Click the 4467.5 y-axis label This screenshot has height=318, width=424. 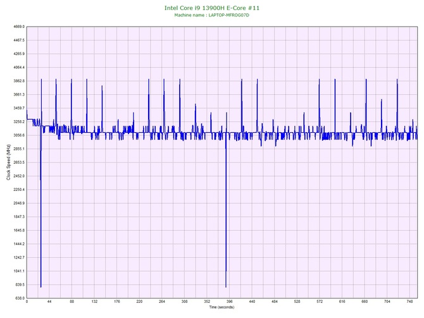point(19,40)
